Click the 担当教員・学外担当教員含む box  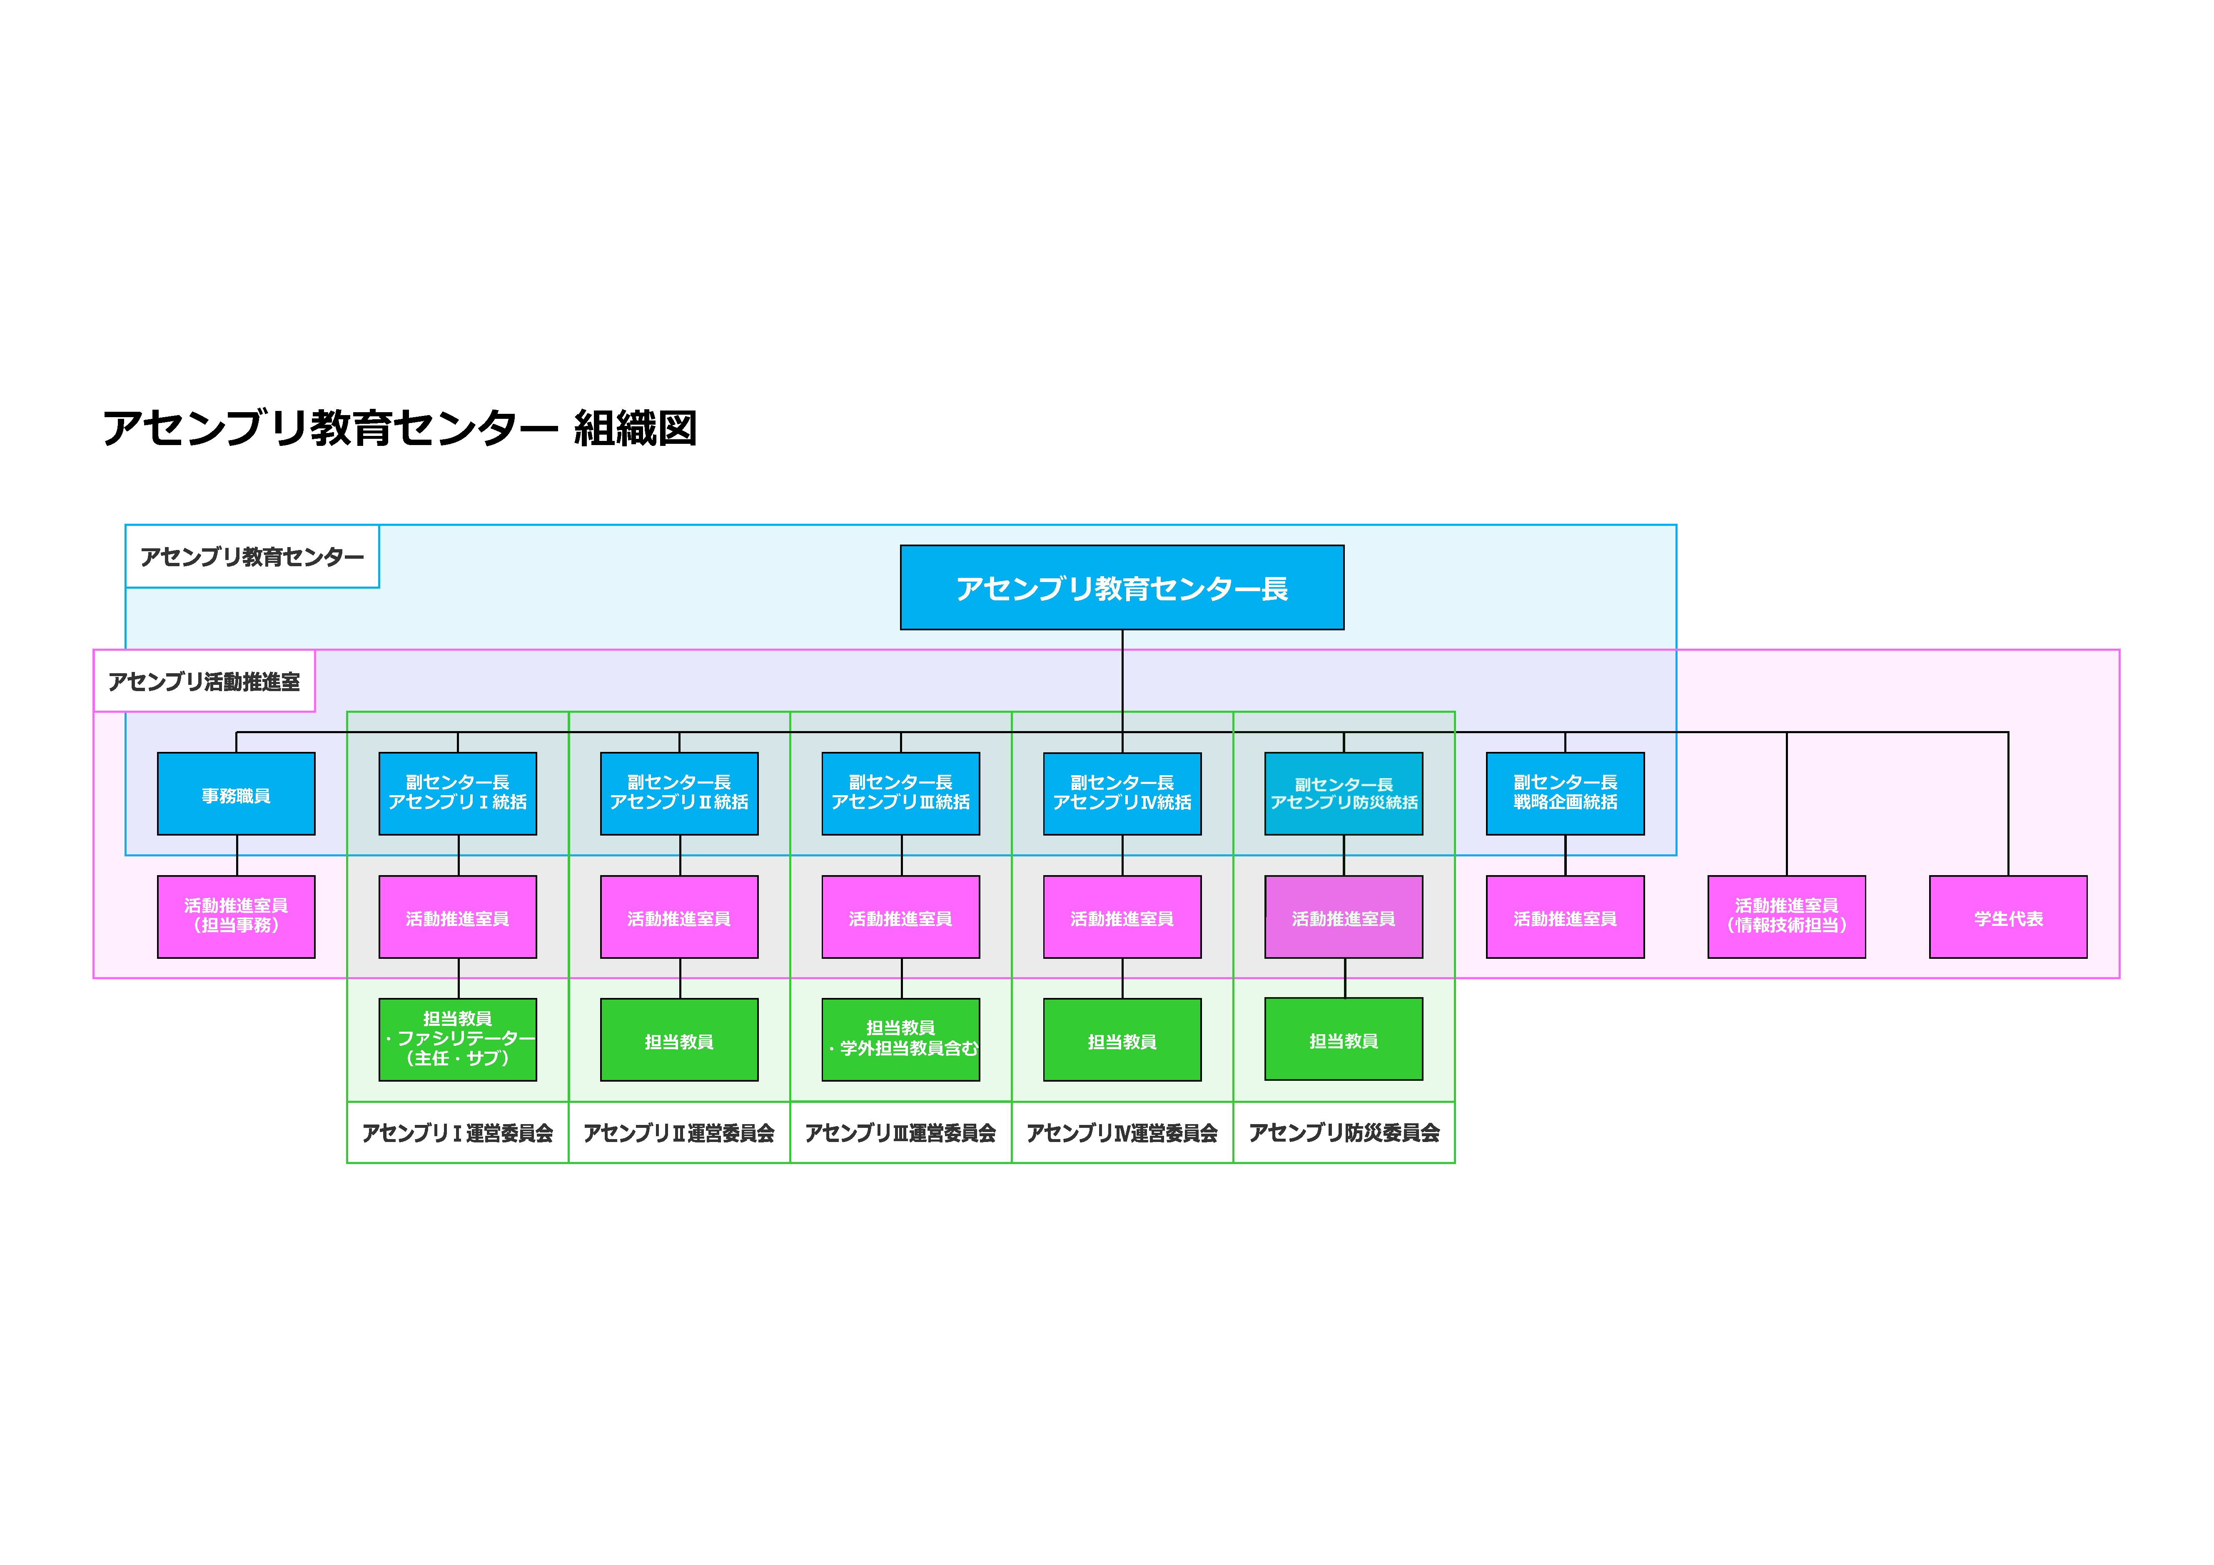coord(901,1039)
